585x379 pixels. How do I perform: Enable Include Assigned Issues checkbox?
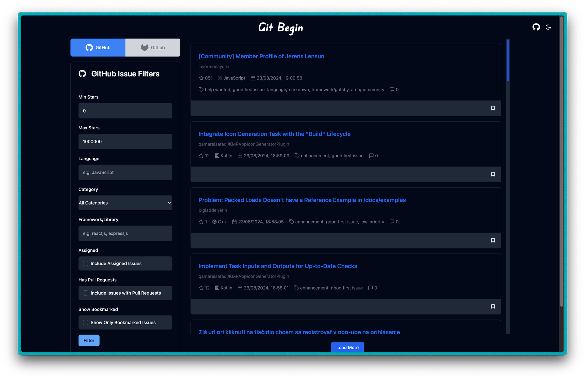pos(86,263)
